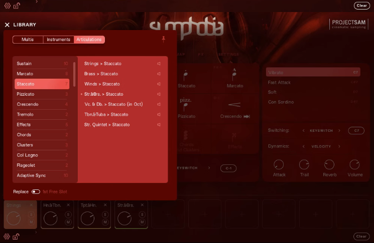Audition Tbn.&Tuba > Staccato via speaker icon
Image resolution: width=374 pixels, height=243 pixels.
click(159, 114)
